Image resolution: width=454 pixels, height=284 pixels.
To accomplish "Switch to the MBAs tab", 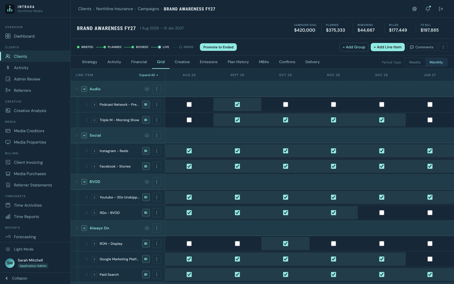I will pos(264,62).
